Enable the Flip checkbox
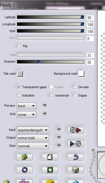Screen dimensions: 105x183 [19, 46]
